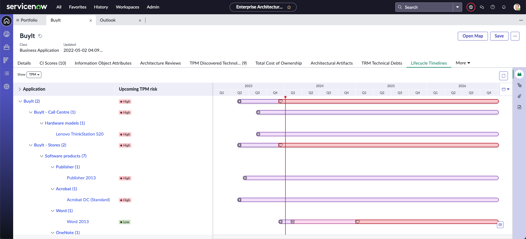Viewport: 526px width, 239px height.
Task: Open the chat conversations icon
Action: [x=482, y=7]
